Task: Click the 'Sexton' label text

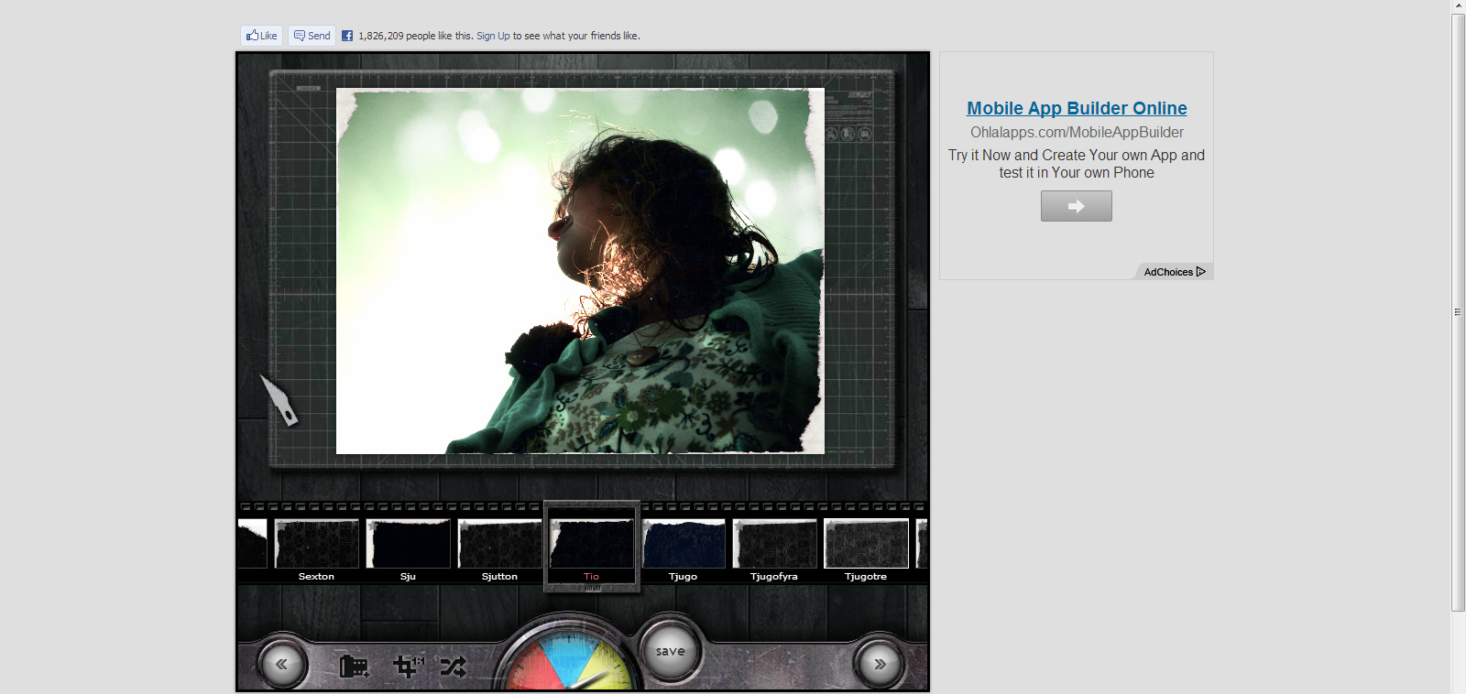Action: (316, 577)
